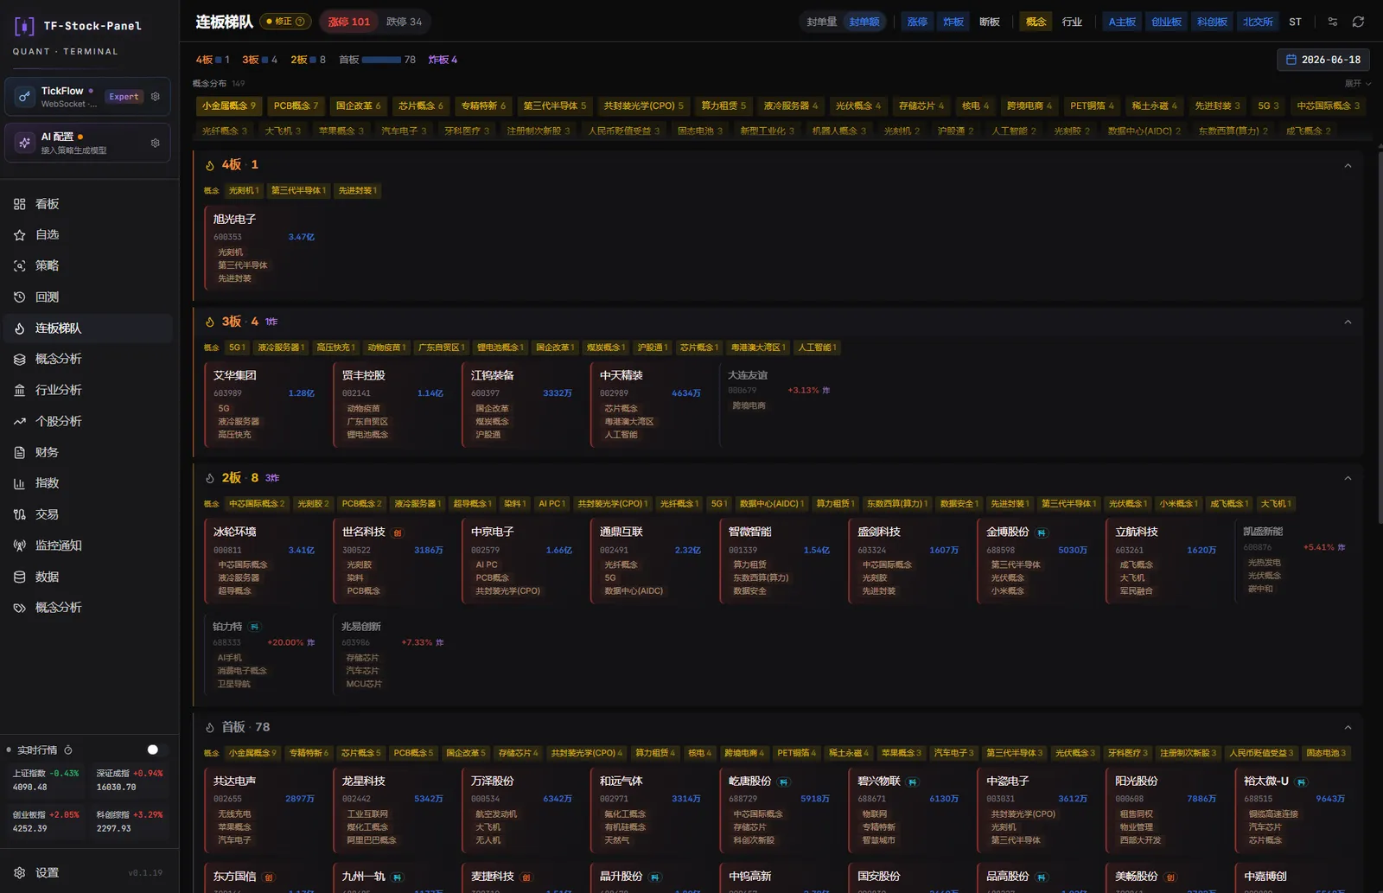This screenshot has height=893, width=1383.
Task: Expand the concept distribution with 展开
Action: click(1357, 84)
